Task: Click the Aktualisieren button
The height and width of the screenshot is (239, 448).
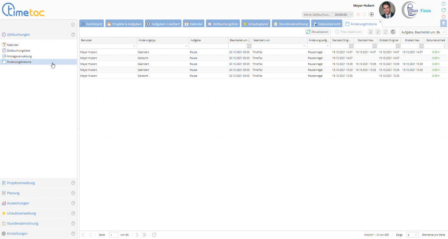Action: pyautogui.click(x=318, y=32)
